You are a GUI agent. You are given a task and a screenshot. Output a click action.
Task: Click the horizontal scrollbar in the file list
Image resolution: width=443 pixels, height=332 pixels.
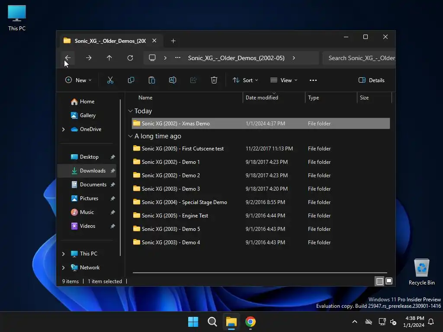pyautogui.click(x=260, y=273)
